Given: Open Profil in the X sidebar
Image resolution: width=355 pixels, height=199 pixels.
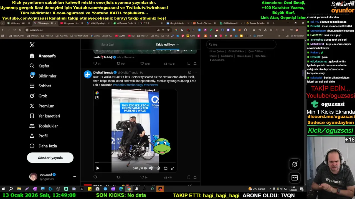Looking at the screenshot, I should [39, 136].
